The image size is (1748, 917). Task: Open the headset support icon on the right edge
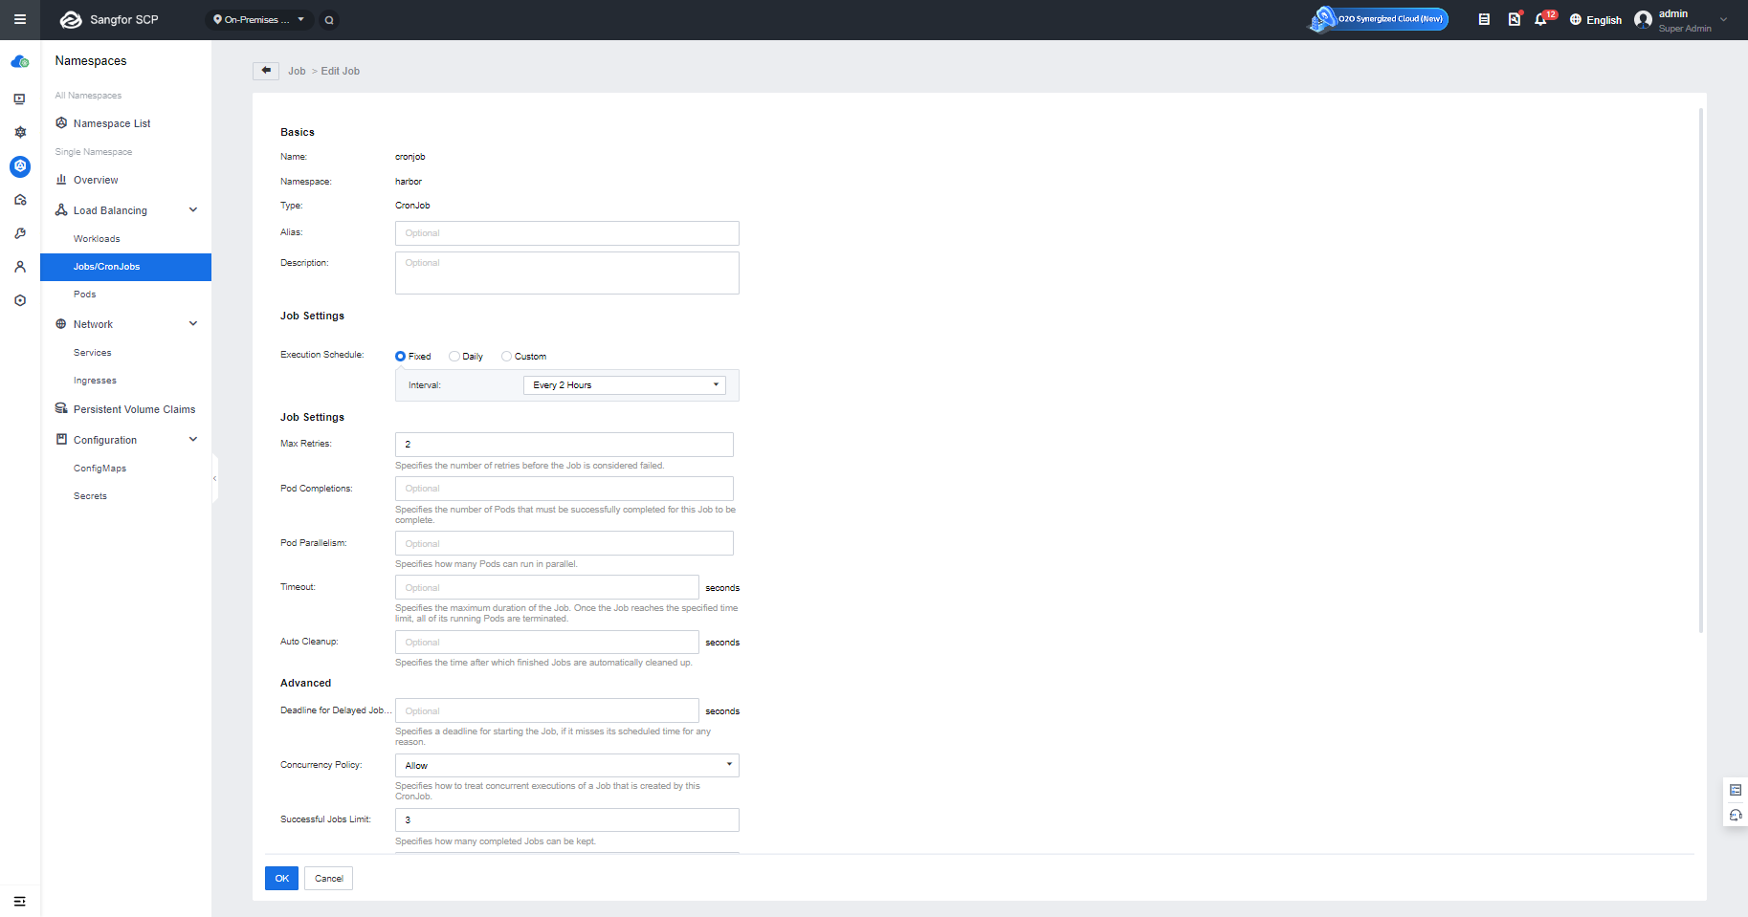[x=1736, y=816]
